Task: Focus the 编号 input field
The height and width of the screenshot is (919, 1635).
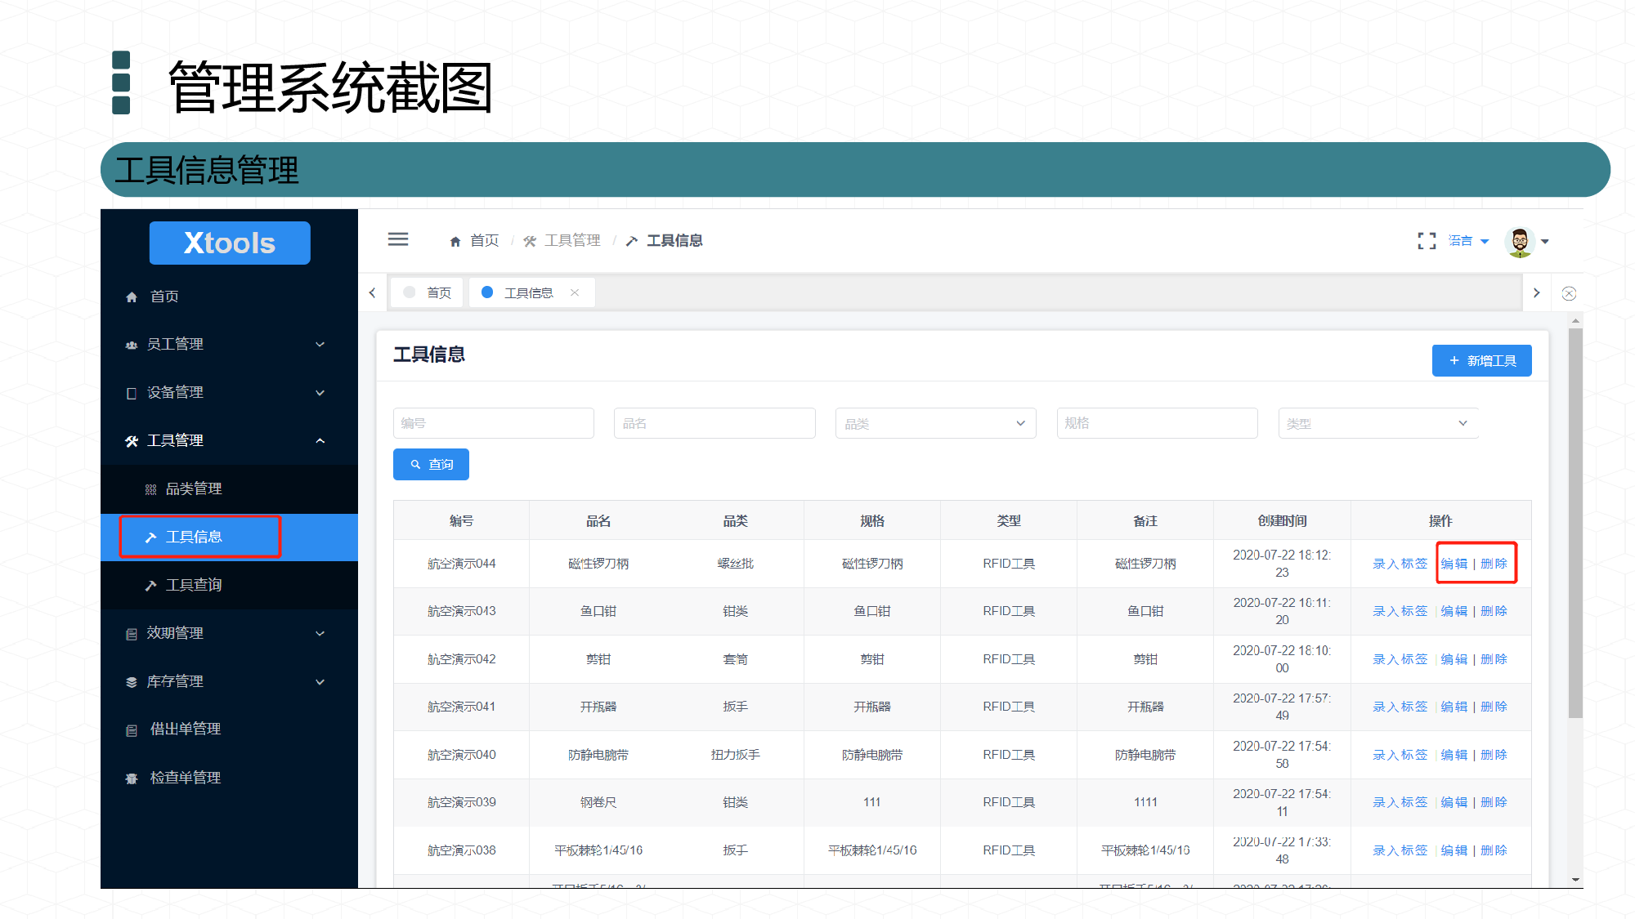Action: (x=493, y=423)
